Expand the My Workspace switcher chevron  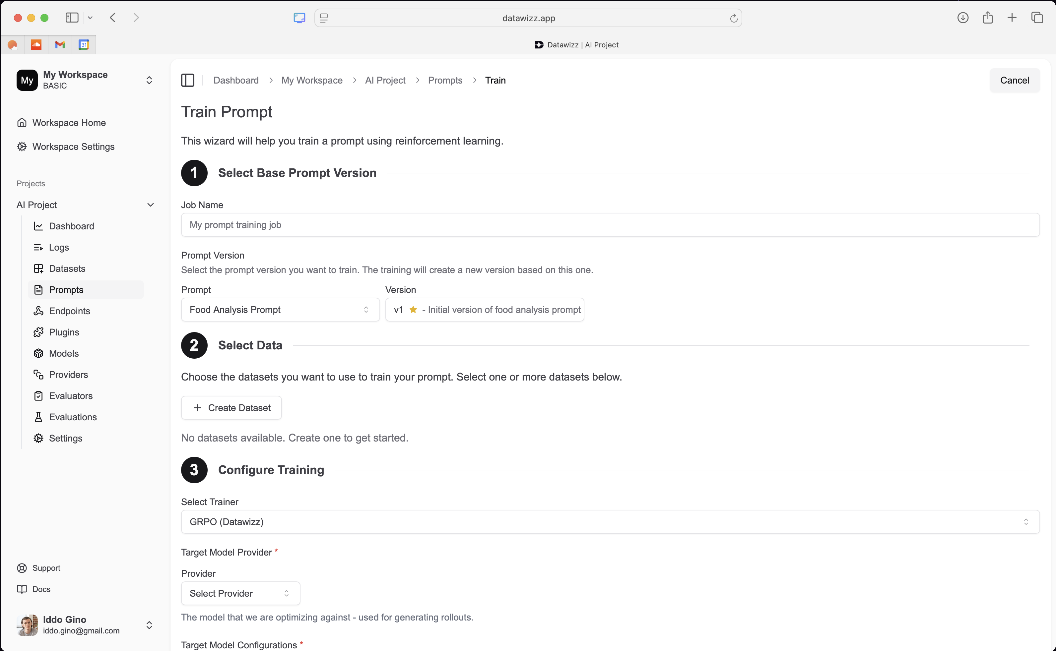click(149, 80)
